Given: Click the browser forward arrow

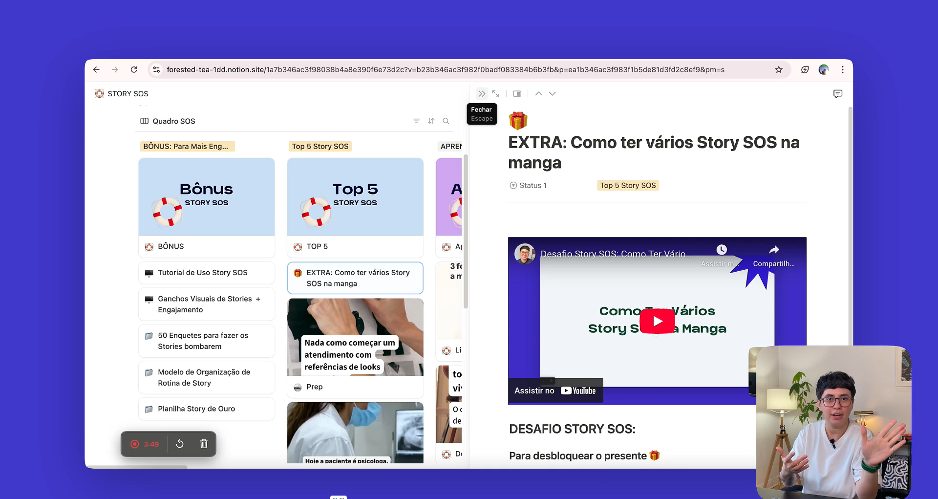Looking at the screenshot, I should 115,70.
